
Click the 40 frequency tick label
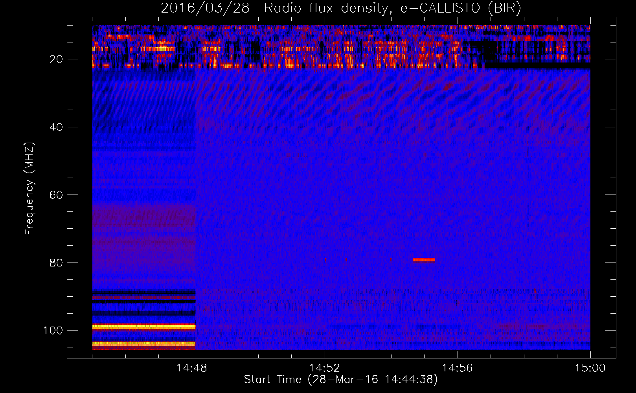[56, 127]
